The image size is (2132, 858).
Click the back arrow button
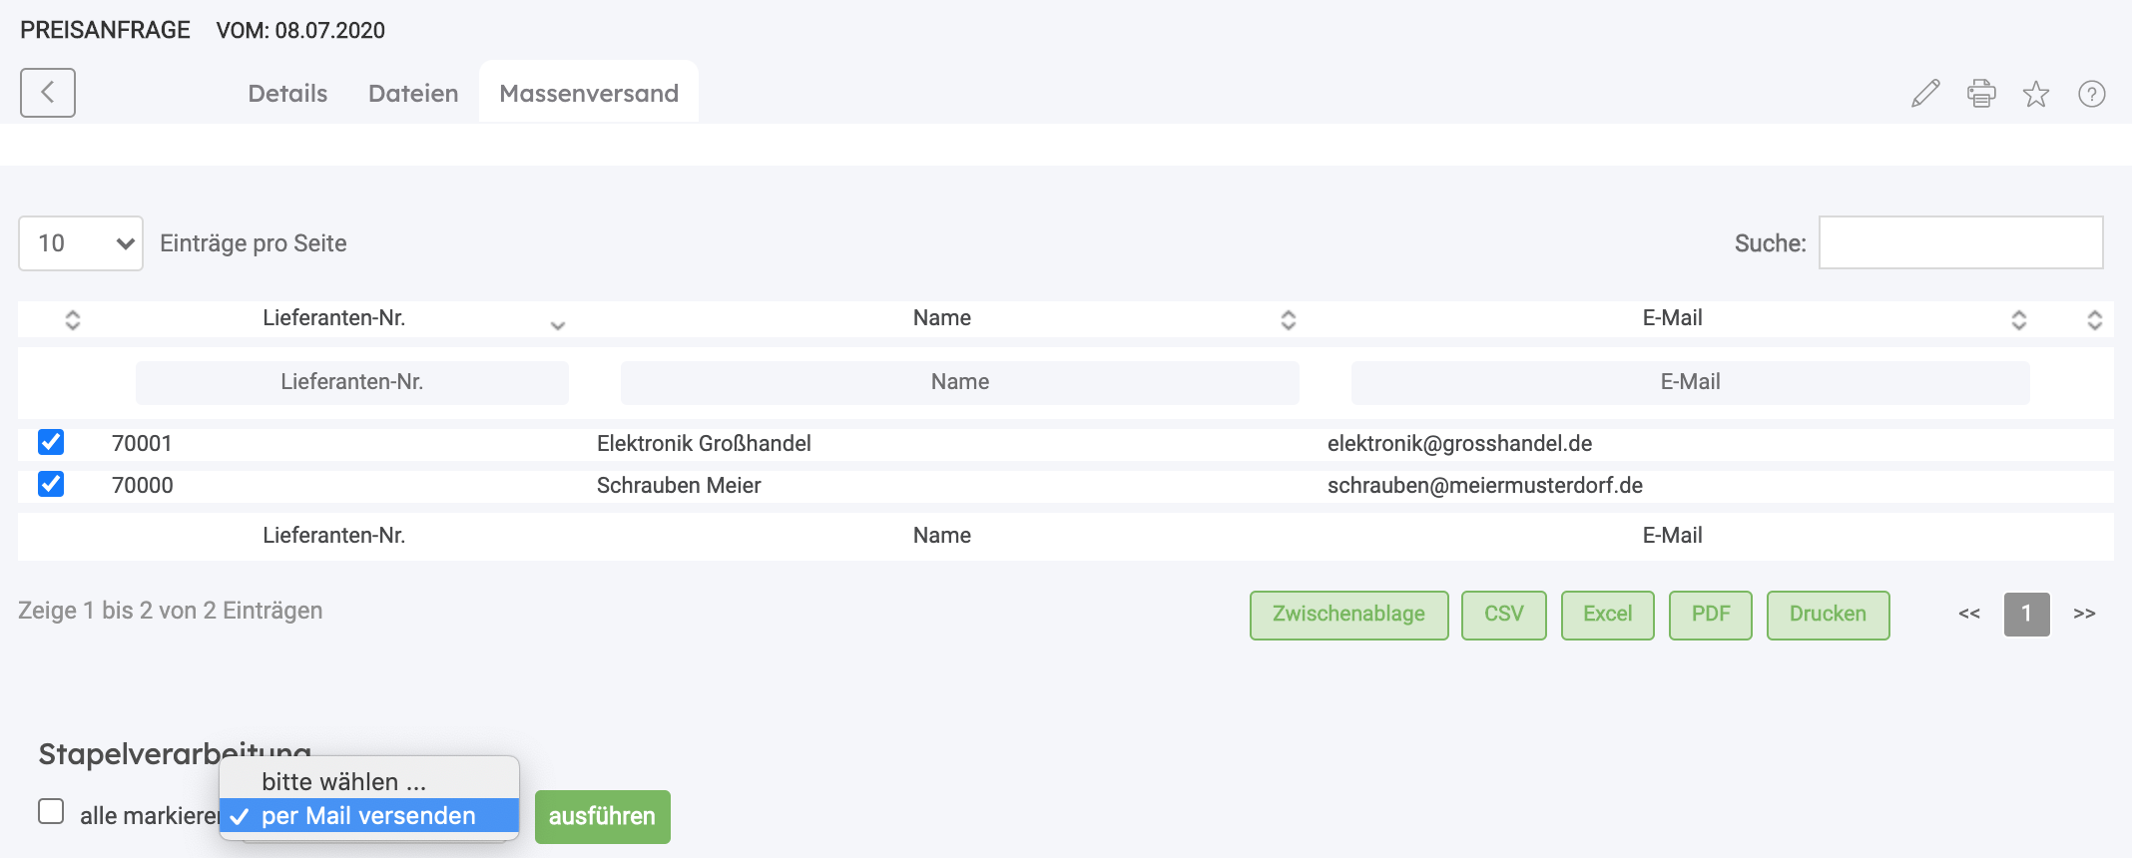click(x=47, y=93)
